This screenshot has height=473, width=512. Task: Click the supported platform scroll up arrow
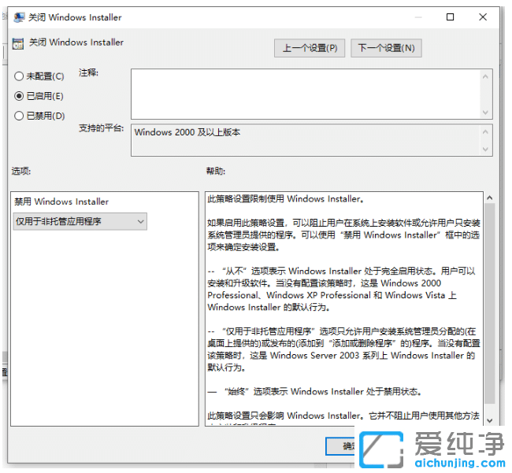point(485,131)
